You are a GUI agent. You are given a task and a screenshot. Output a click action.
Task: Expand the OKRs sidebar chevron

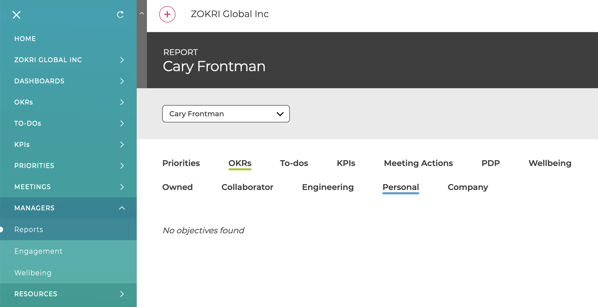122,102
